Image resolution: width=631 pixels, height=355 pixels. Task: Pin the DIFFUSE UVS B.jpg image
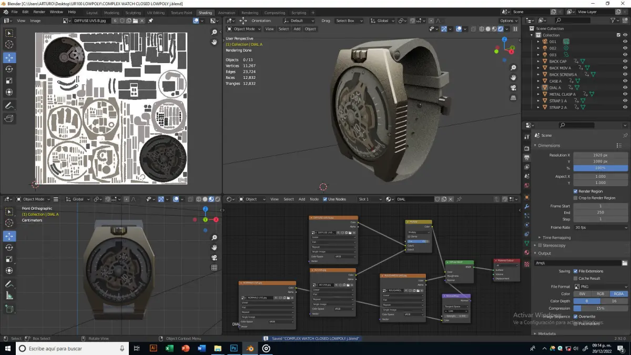(150, 21)
